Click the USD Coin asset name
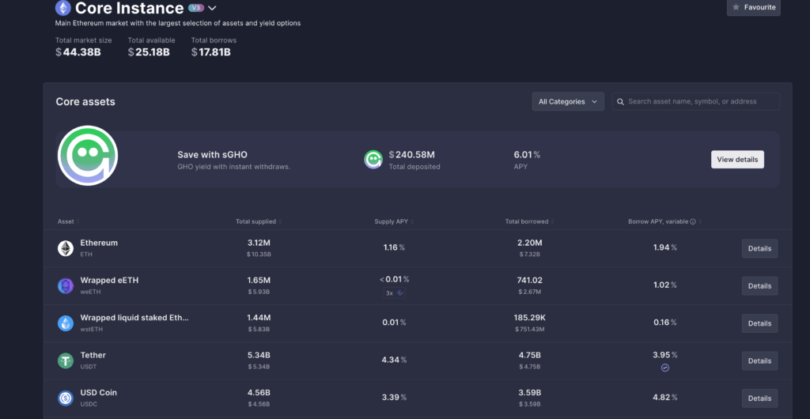Viewport: 810px width, 419px height. [x=98, y=392]
